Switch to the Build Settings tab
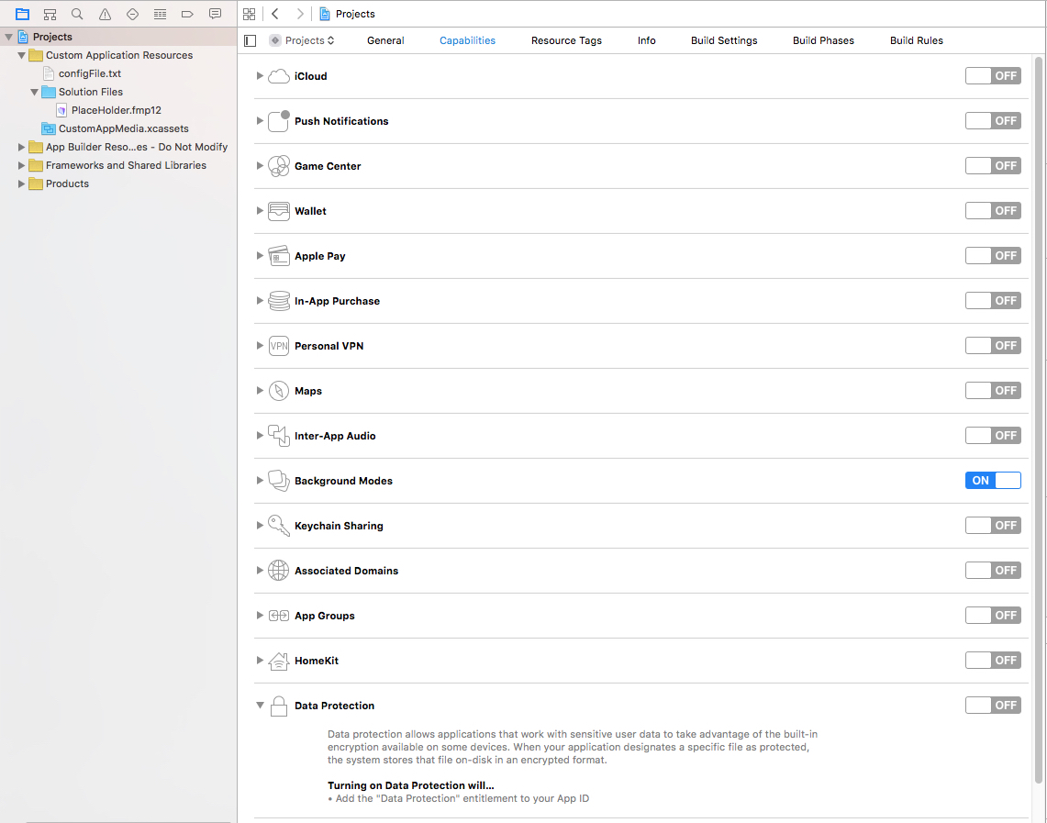This screenshot has width=1047, height=823. (x=724, y=40)
